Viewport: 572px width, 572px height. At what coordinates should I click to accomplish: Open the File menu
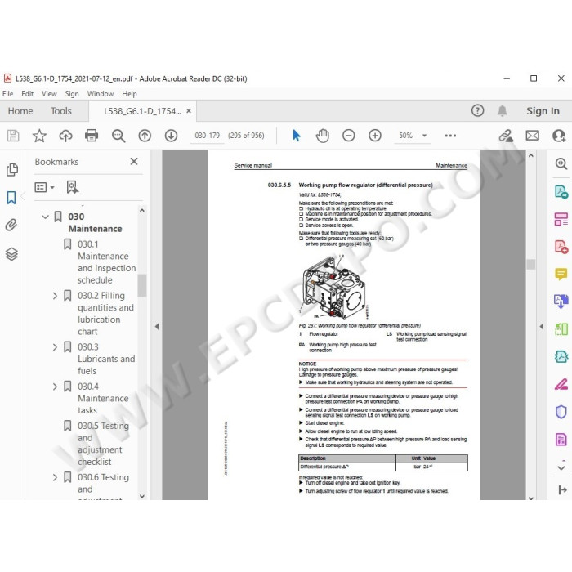(7, 94)
